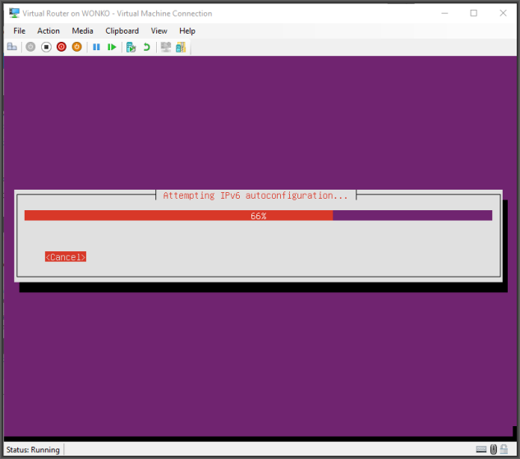Click the 66% progress bar
Screen dimensions: 520x459
258,215
